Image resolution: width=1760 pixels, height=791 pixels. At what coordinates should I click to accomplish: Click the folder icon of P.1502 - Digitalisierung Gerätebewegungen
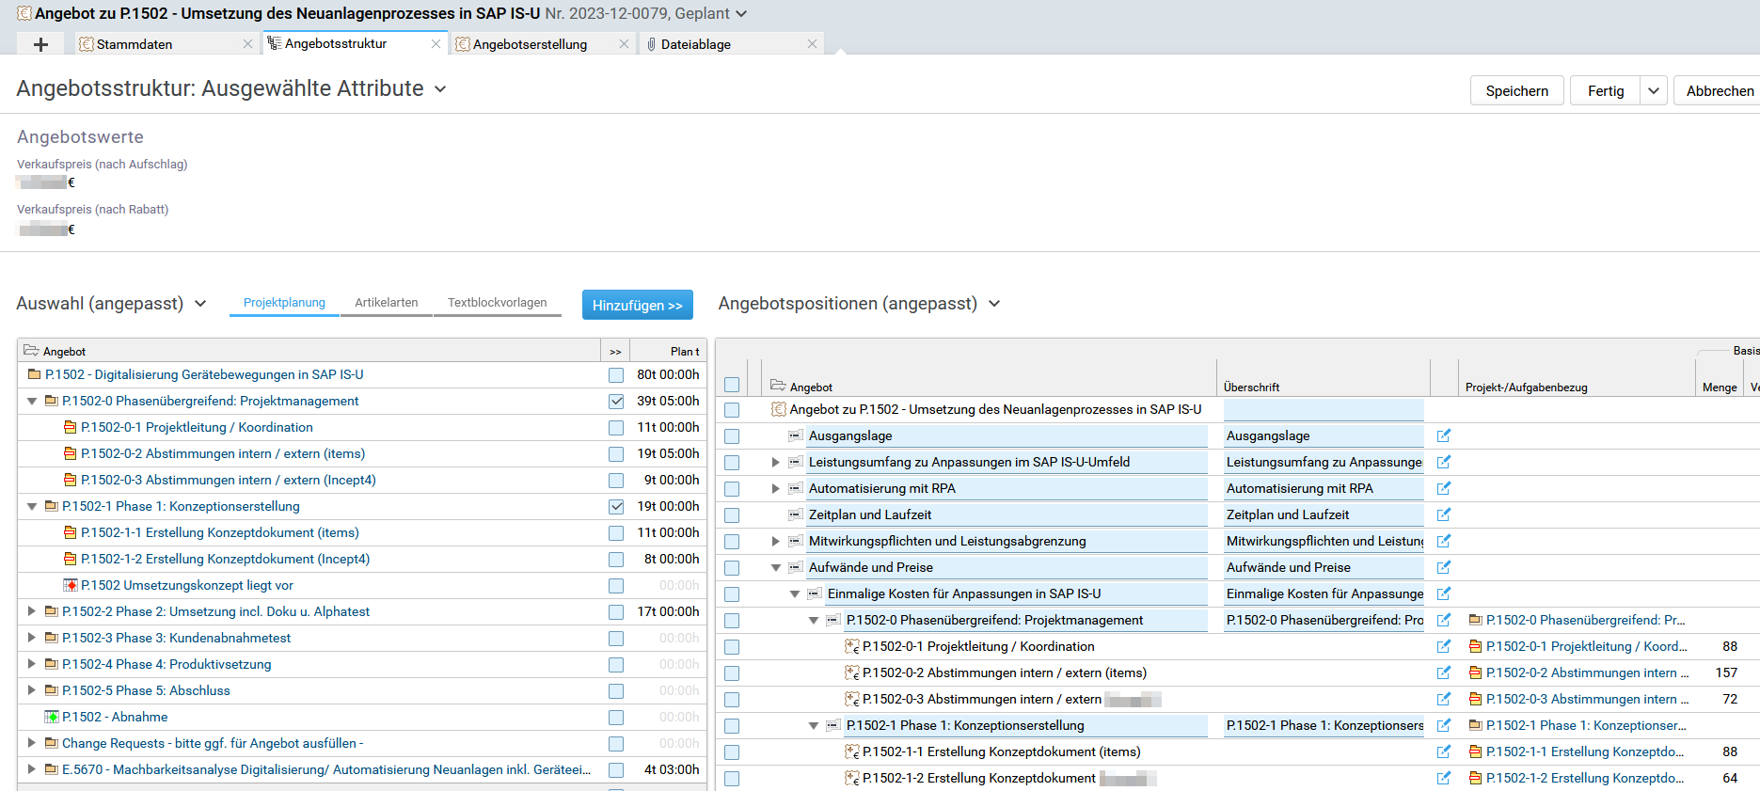[x=35, y=374]
